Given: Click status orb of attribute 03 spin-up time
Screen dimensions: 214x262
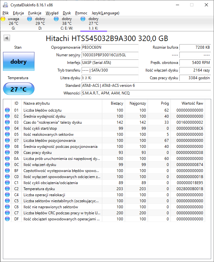Looking at the screenshot, I should point(7,122).
